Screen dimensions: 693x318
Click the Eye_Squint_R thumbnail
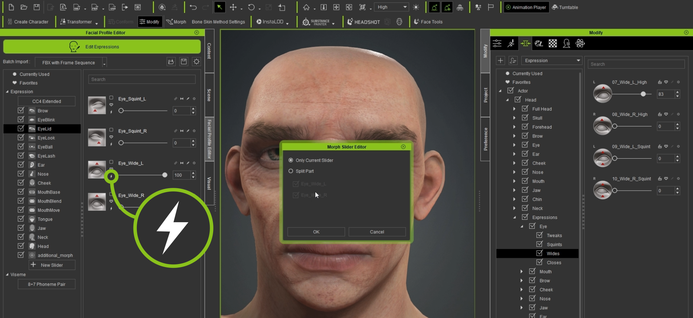point(97,137)
